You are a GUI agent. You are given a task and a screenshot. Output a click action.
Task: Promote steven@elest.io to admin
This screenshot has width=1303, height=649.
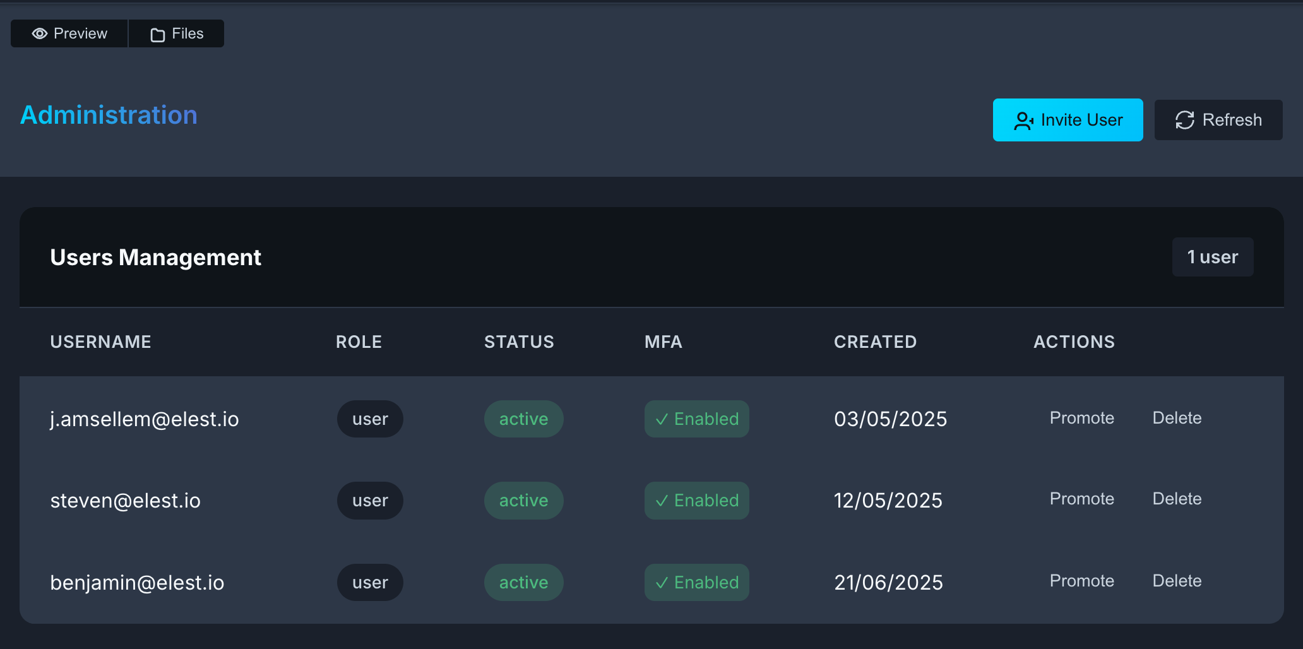pyautogui.click(x=1081, y=499)
